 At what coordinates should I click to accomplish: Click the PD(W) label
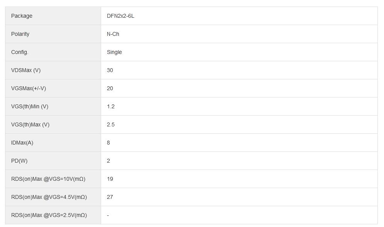pyautogui.click(x=19, y=161)
